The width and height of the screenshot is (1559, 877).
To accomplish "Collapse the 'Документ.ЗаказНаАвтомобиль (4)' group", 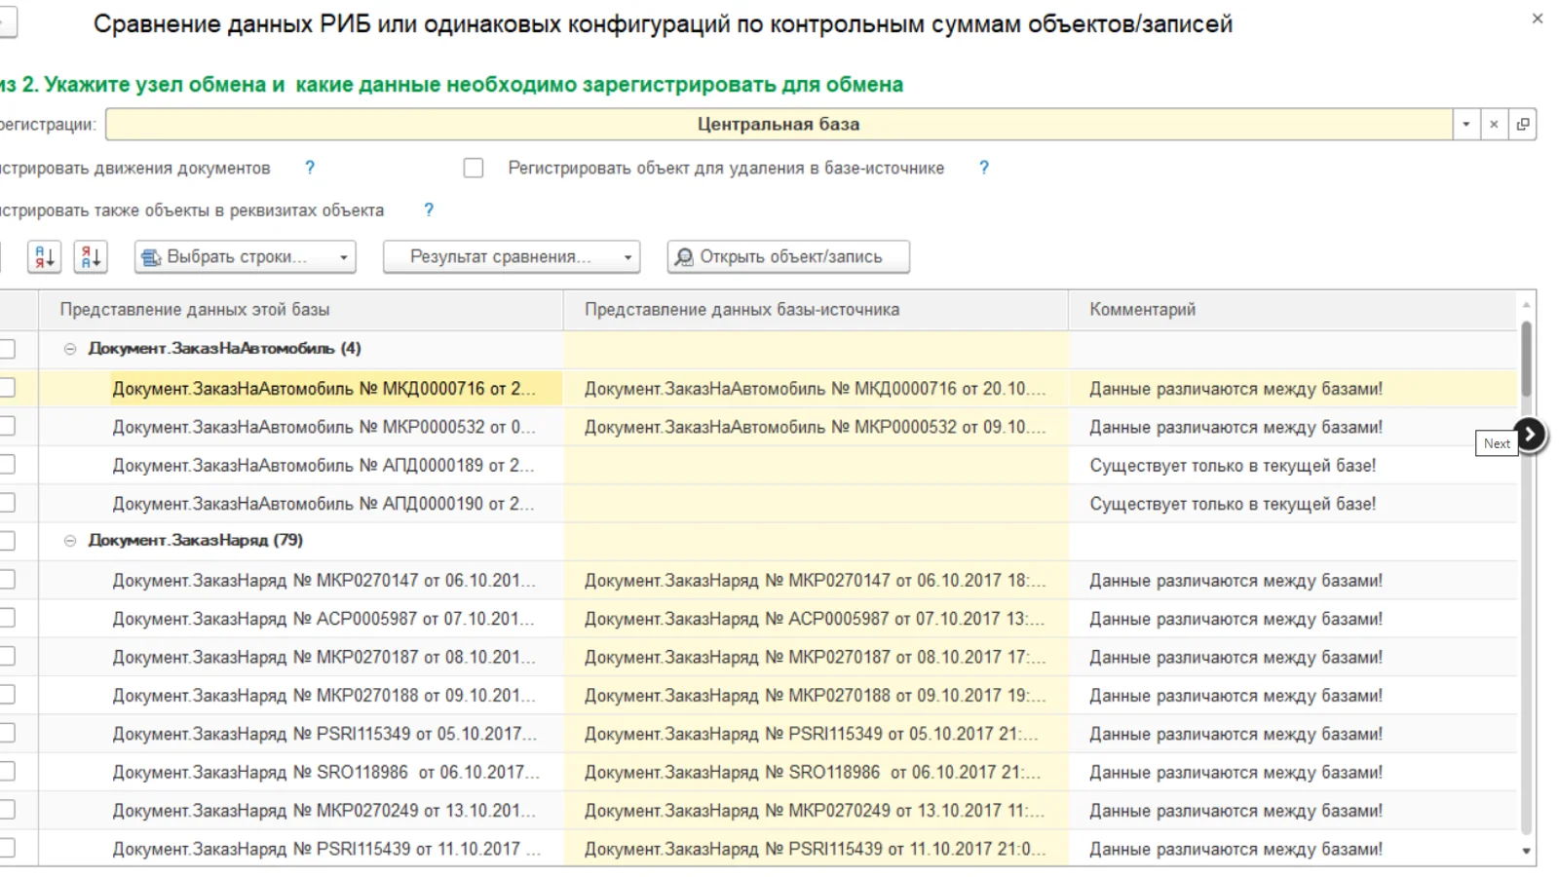I will (70, 349).
